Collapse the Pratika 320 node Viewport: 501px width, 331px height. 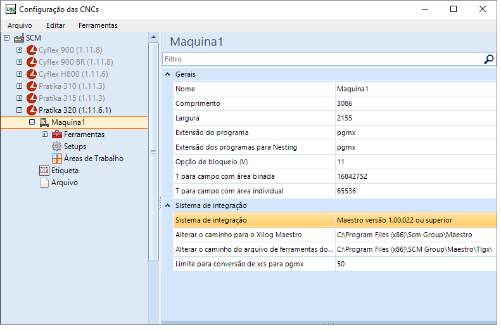click(x=20, y=110)
